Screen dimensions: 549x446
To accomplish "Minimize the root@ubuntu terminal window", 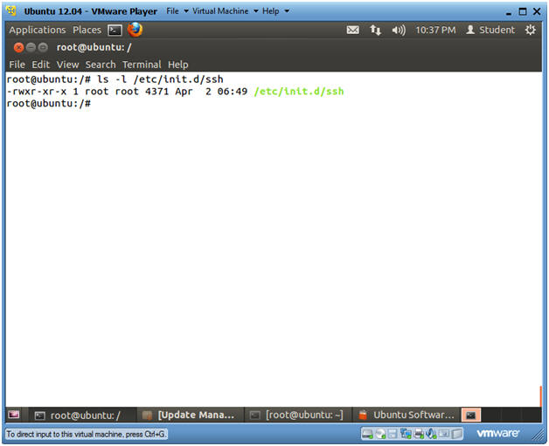I will point(31,47).
